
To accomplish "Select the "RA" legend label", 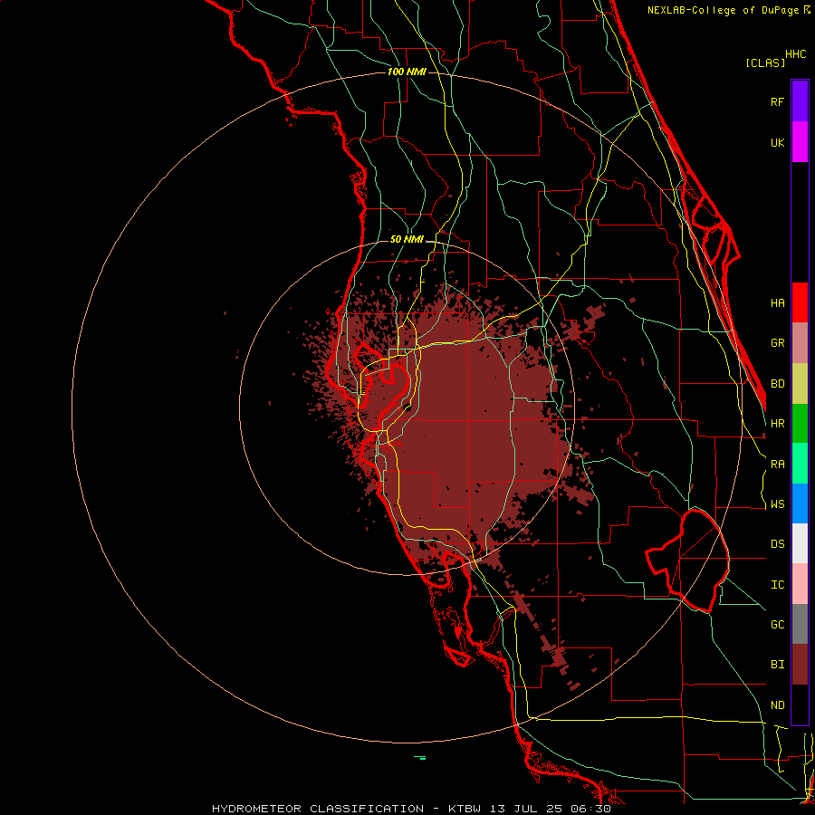I will 777,464.
